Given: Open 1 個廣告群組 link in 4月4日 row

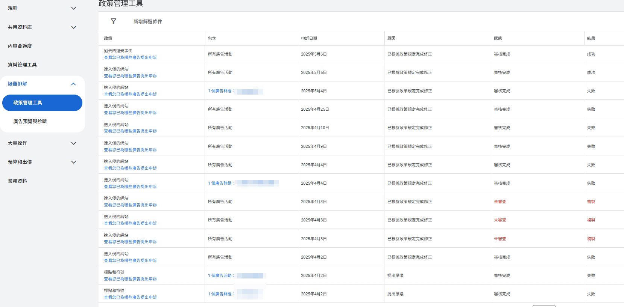Looking at the screenshot, I should click(x=220, y=183).
